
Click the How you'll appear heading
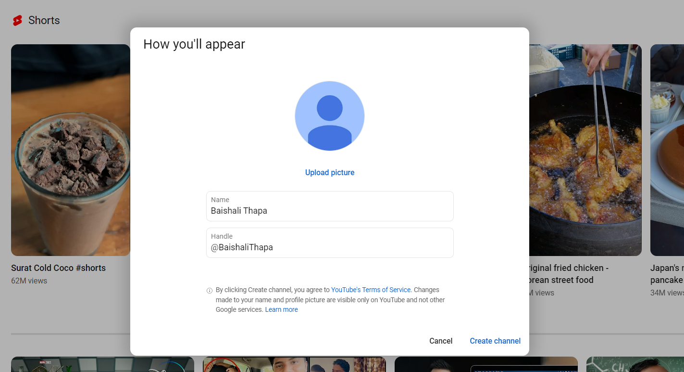[x=194, y=44]
